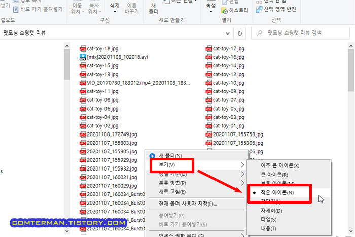355x237 pixels.
Task: Choose 자세히(D) view option
Action: (271, 211)
